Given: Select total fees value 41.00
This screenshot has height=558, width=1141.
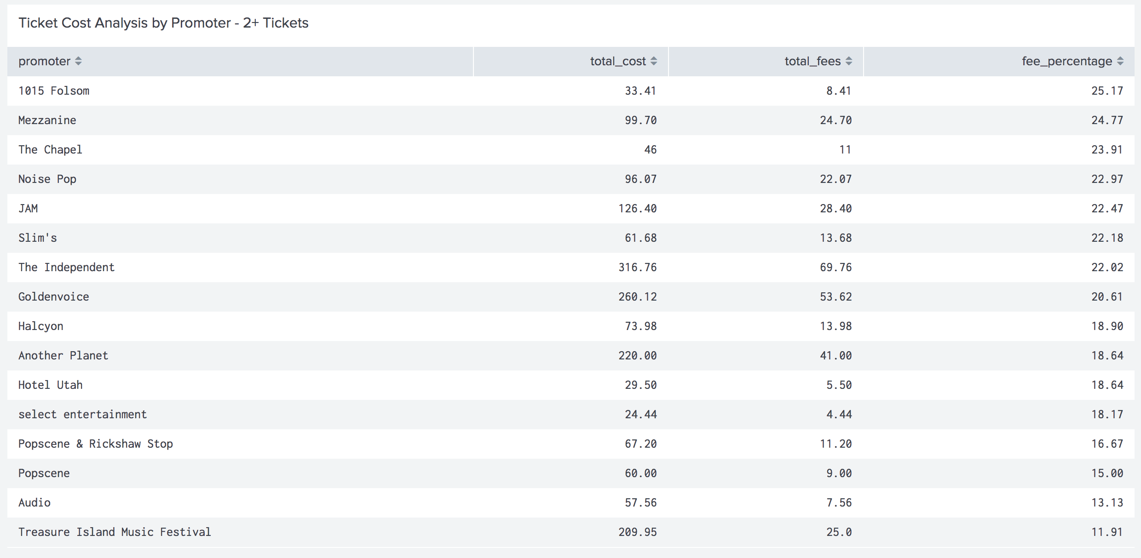Looking at the screenshot, I should (x=836, y=355).
